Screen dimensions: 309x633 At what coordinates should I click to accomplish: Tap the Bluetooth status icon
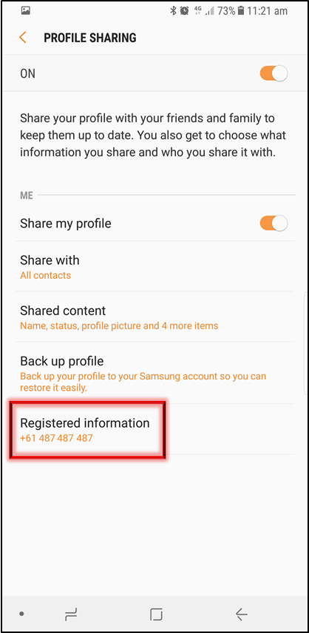point(173,11)
